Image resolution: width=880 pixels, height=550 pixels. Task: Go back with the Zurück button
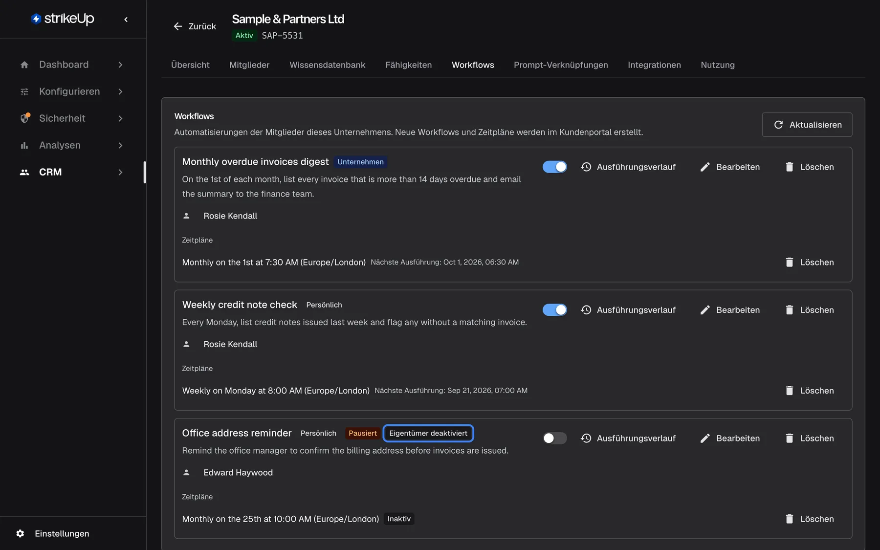click(x=195, y=26)
